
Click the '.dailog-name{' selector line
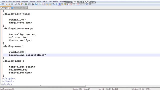point(13,46)
